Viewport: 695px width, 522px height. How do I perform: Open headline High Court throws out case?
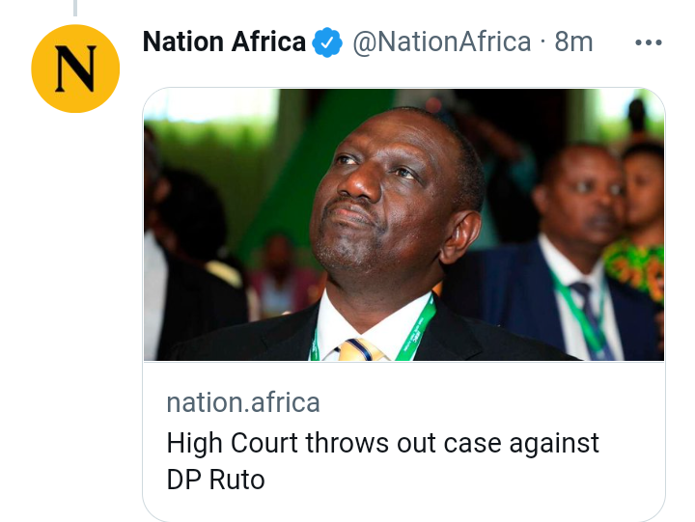tap(382, 443)
